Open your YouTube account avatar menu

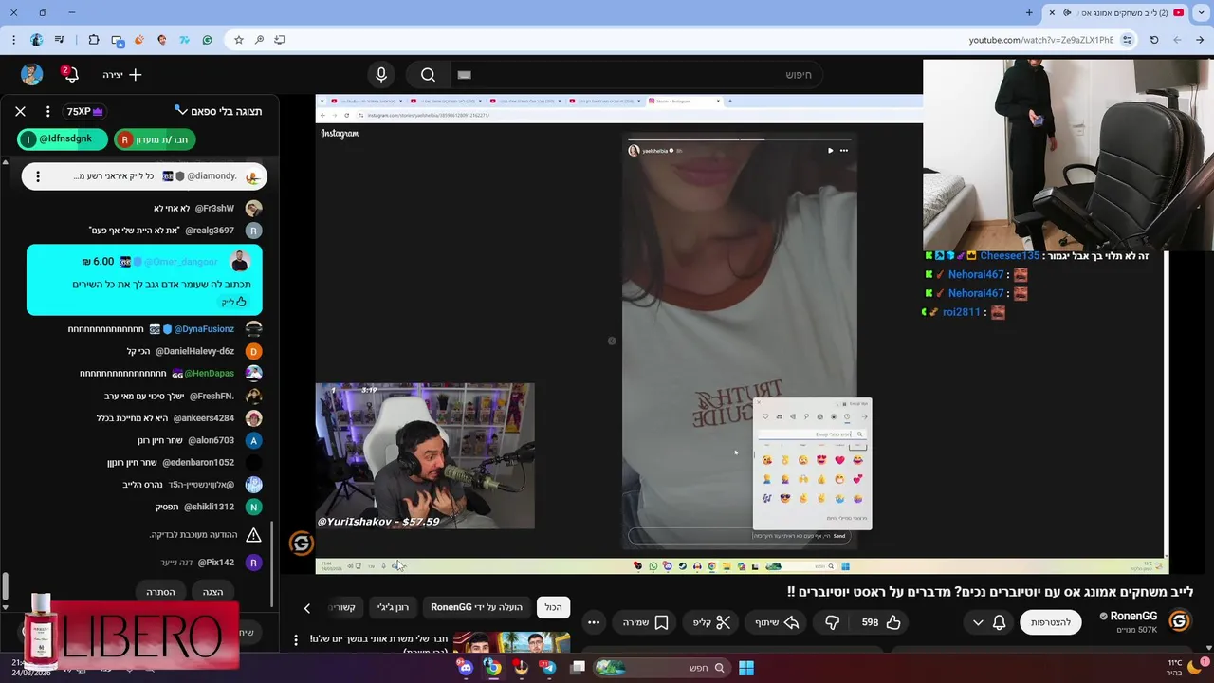31,75
